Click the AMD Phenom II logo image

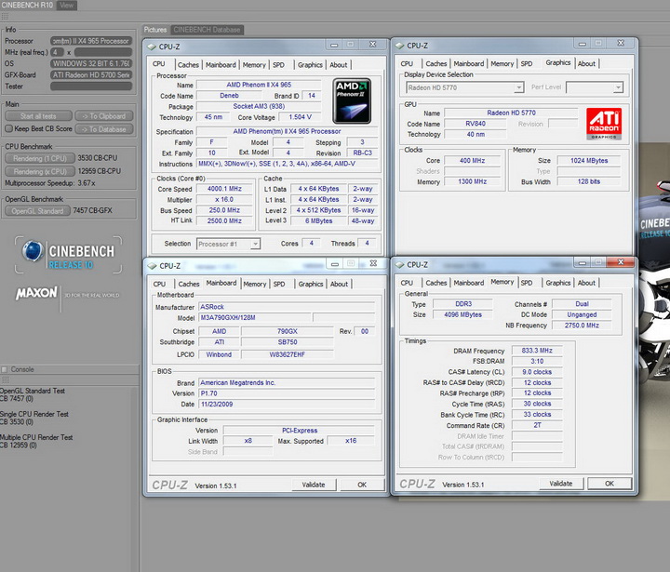click(352, 100)
